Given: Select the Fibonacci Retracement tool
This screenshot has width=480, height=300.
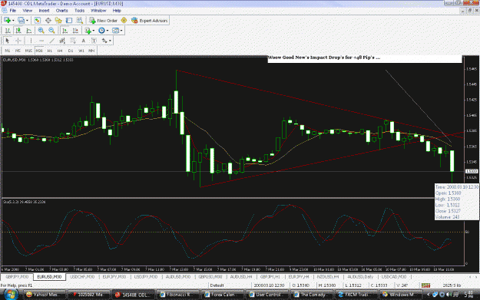Looking at the screenshot, I should tap(73, 41).
